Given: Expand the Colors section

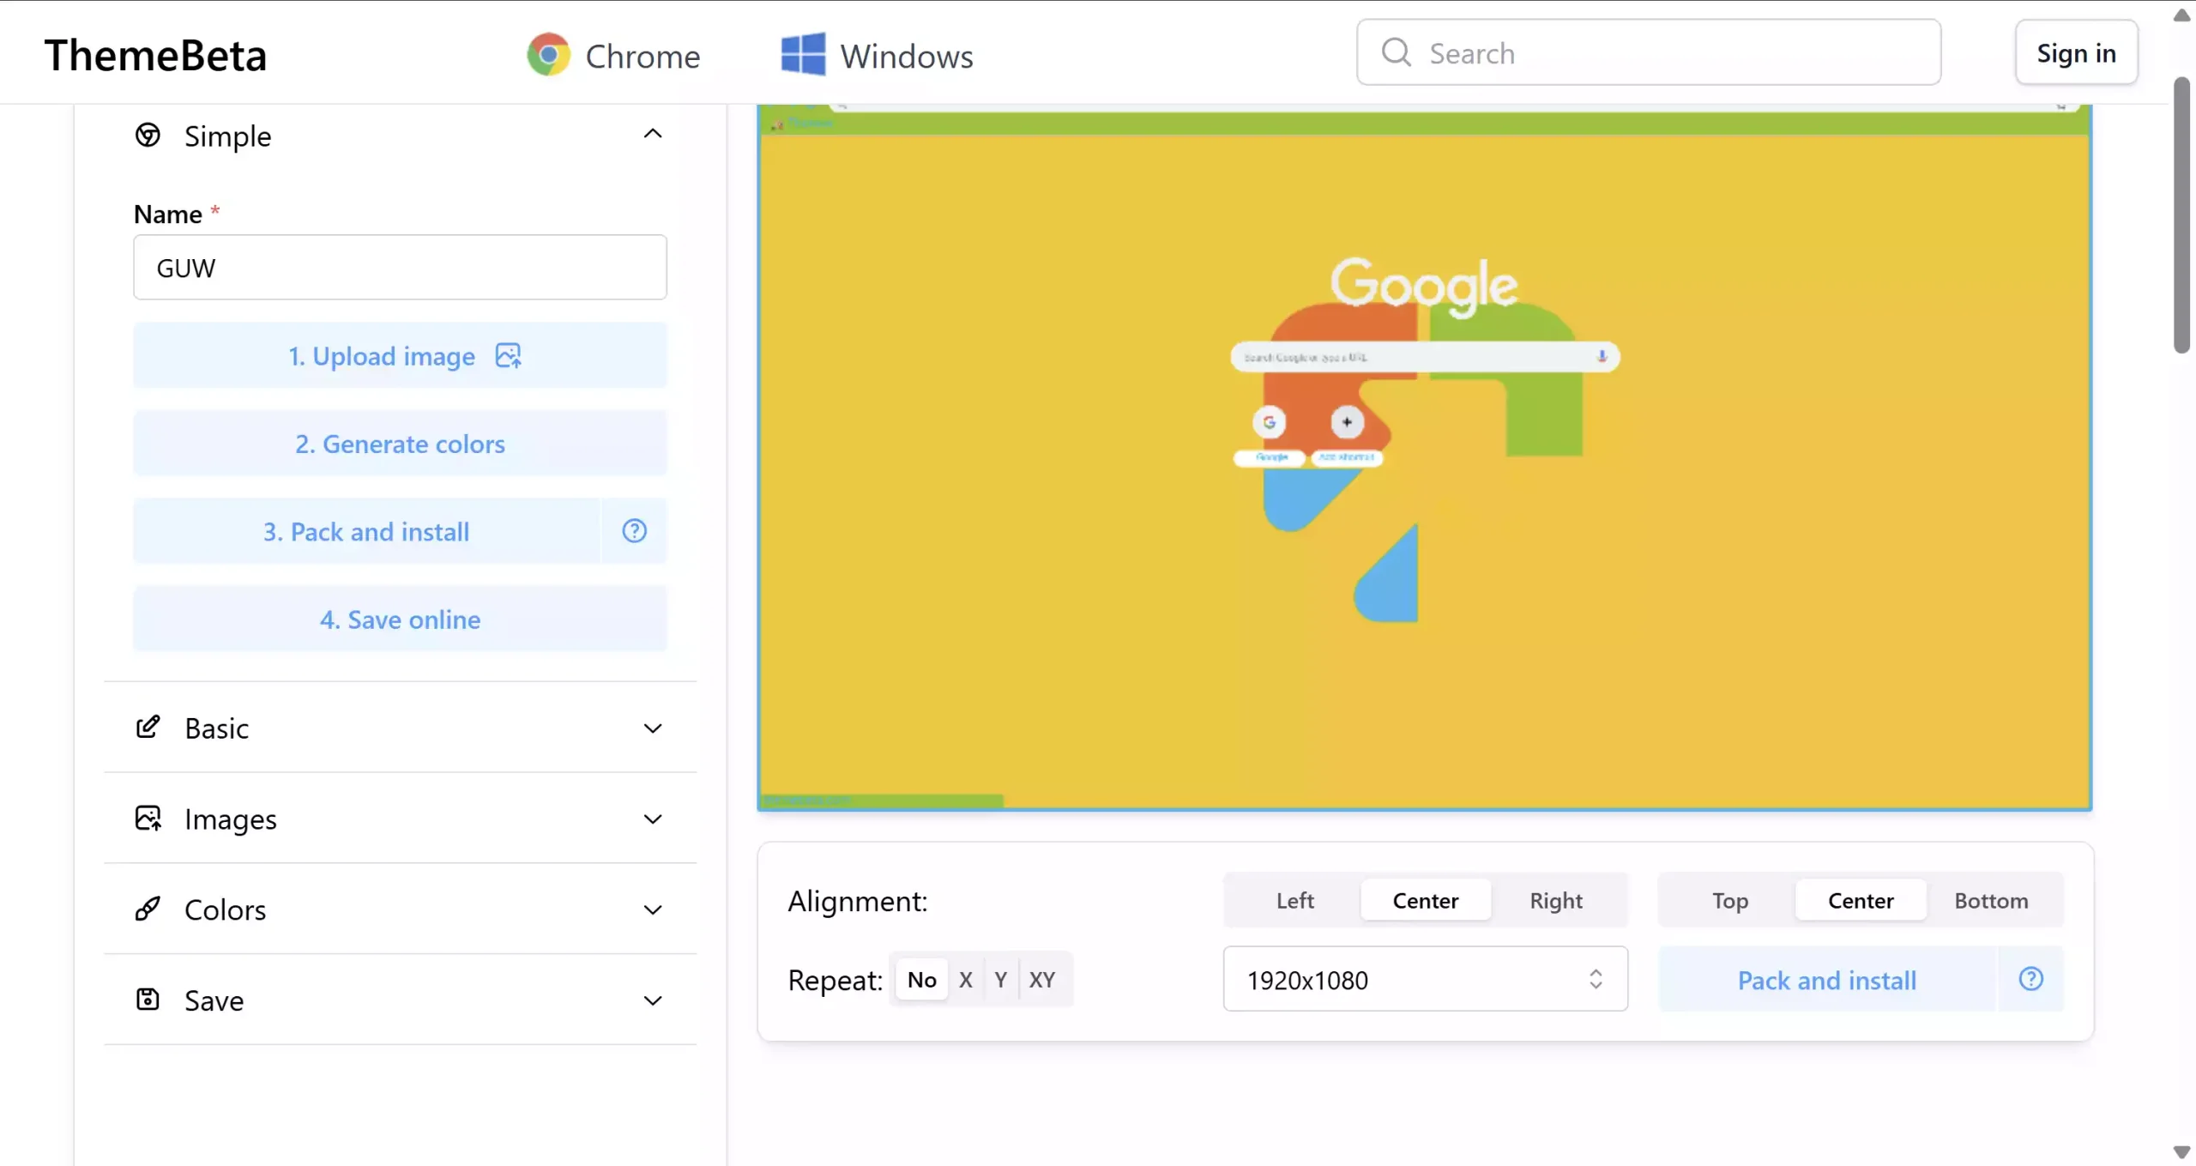Looking at the screenshot, I should (652, 910).
